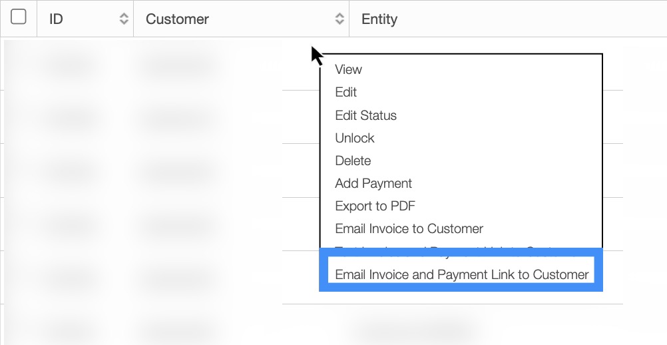Click the Customer column header label
667x345 pixels.
(177, 19)
